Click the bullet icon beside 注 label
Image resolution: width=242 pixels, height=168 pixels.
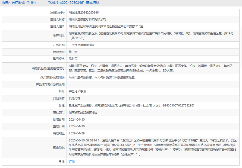coord(60,161)
